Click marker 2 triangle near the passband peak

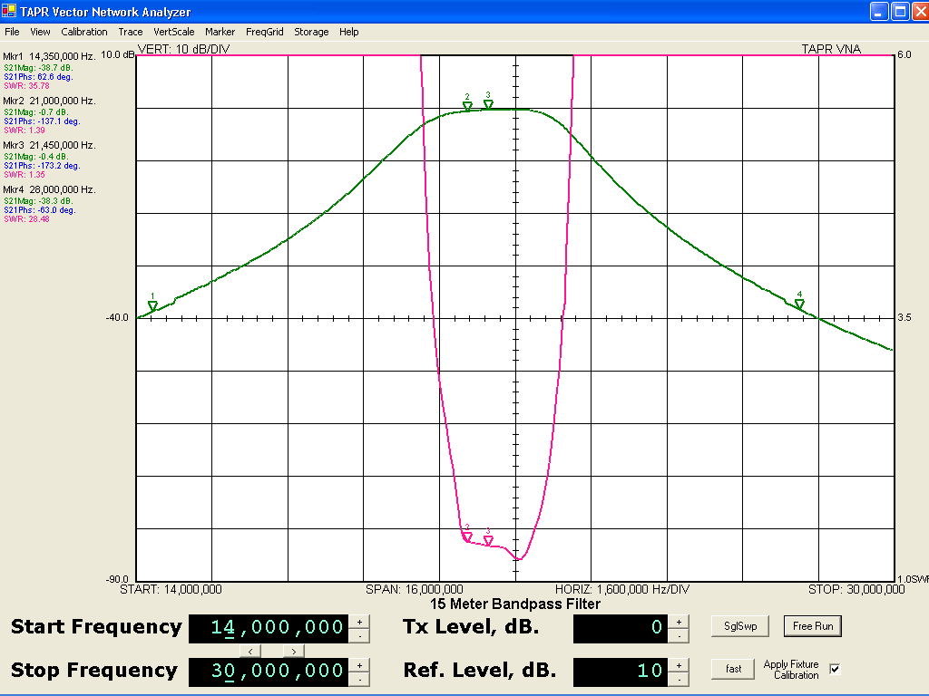coord(468,106)
